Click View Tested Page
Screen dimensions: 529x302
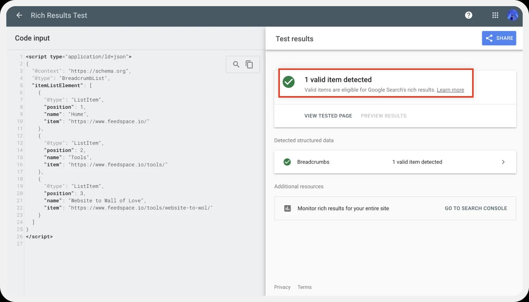click(x=328, y=116)
